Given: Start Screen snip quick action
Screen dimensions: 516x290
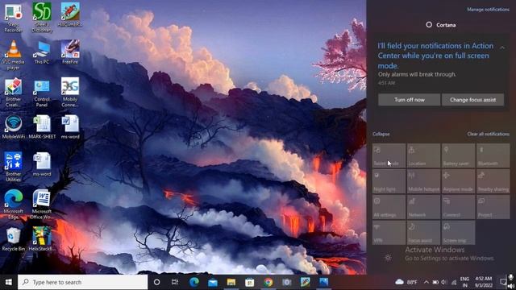Looking at the screenshot, I should click(x=458, y=233).
